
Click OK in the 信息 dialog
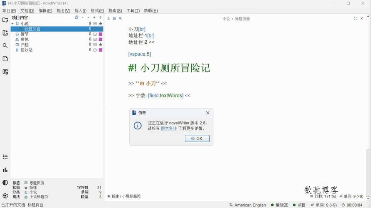197,139
